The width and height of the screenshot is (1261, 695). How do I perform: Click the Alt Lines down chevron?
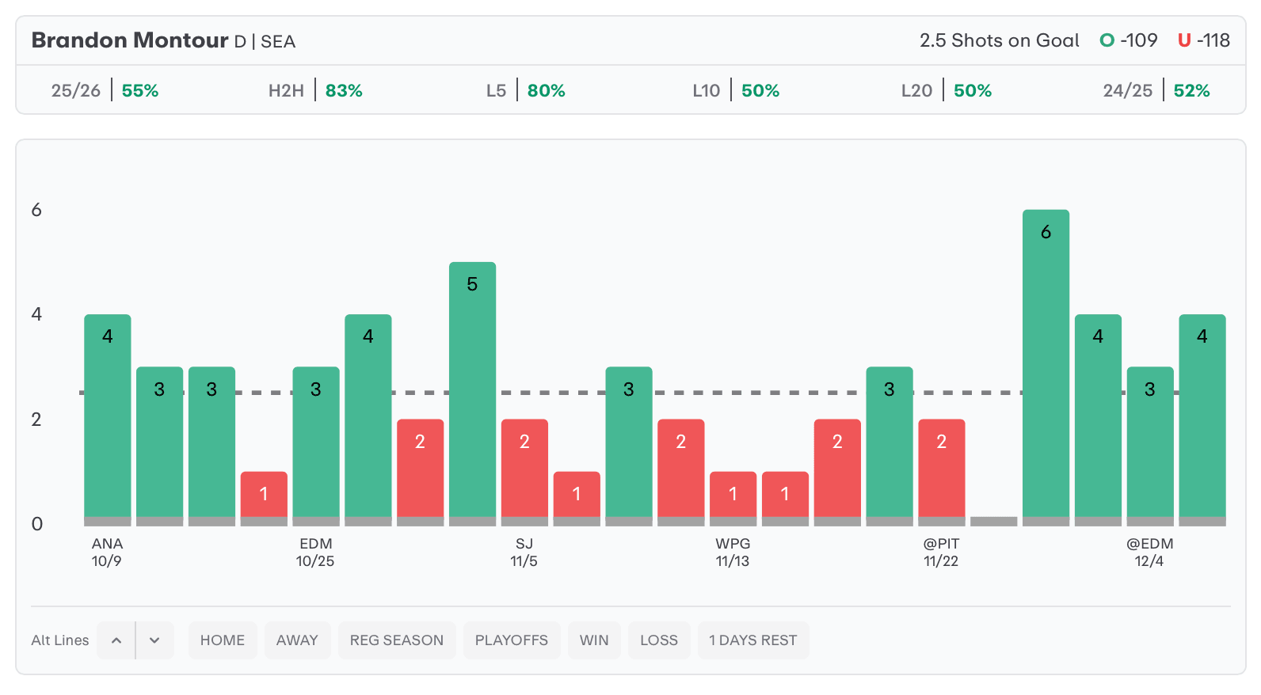[154, 640]
